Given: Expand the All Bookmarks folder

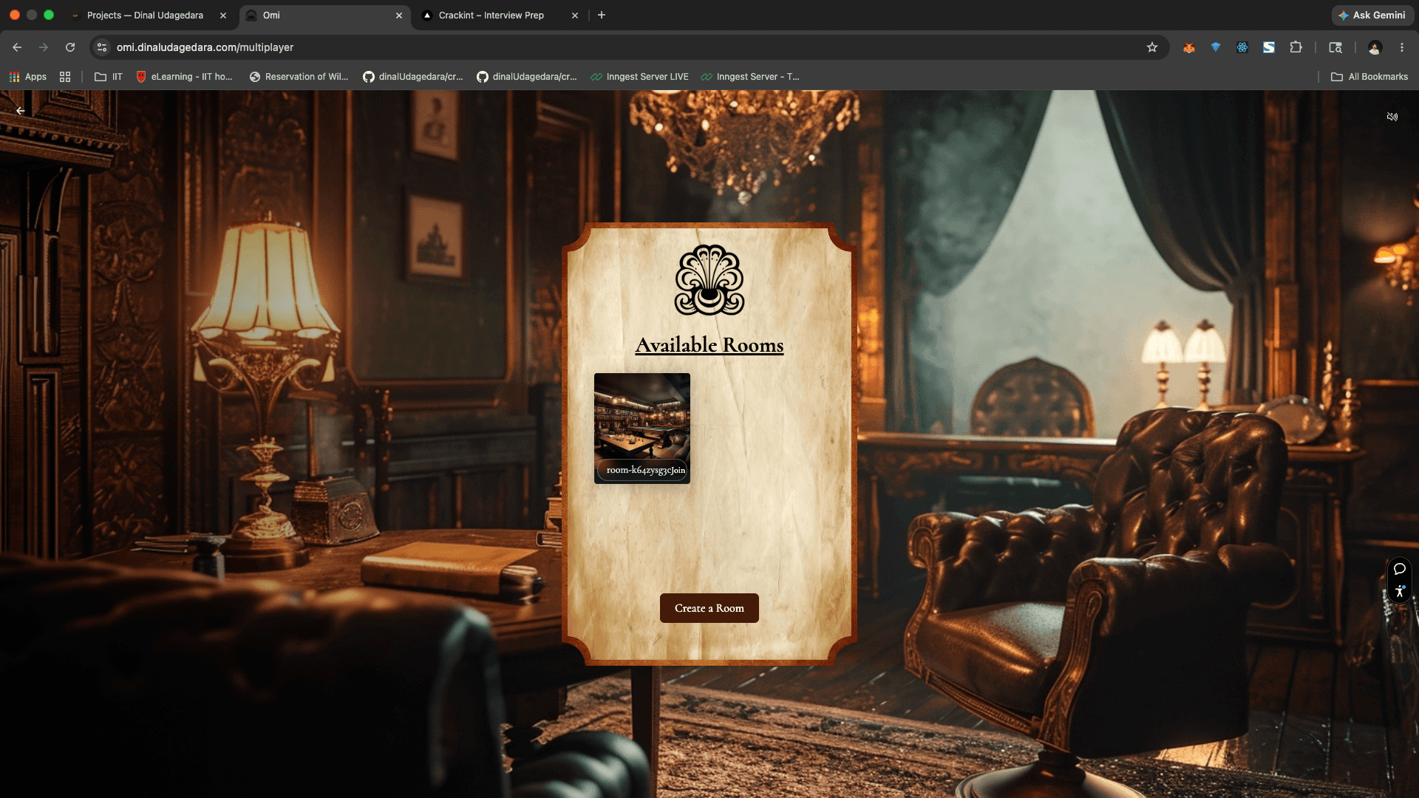Looking at the screenshot, I should pos(1369,77).
